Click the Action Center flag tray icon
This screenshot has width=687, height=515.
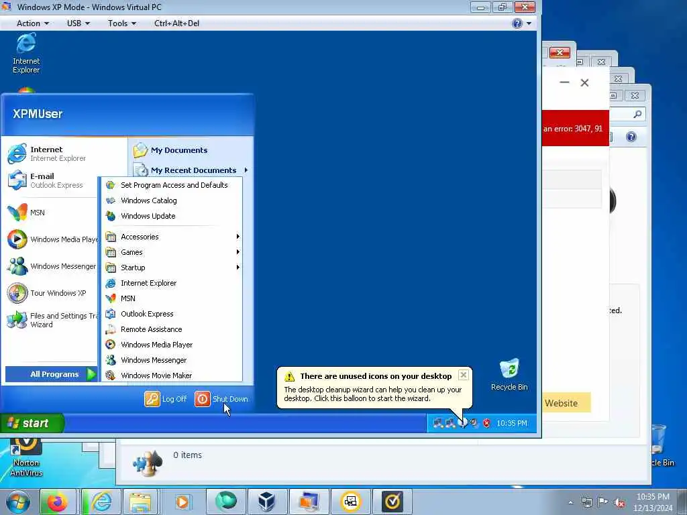click(x=603, y=502)
